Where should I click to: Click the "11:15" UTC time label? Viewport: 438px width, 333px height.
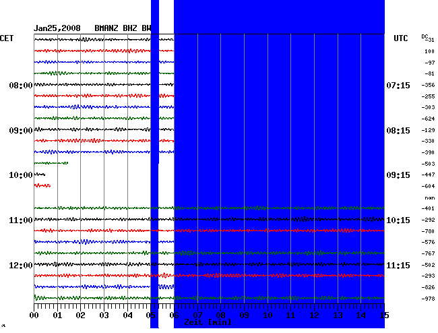[x=398, y=265]
